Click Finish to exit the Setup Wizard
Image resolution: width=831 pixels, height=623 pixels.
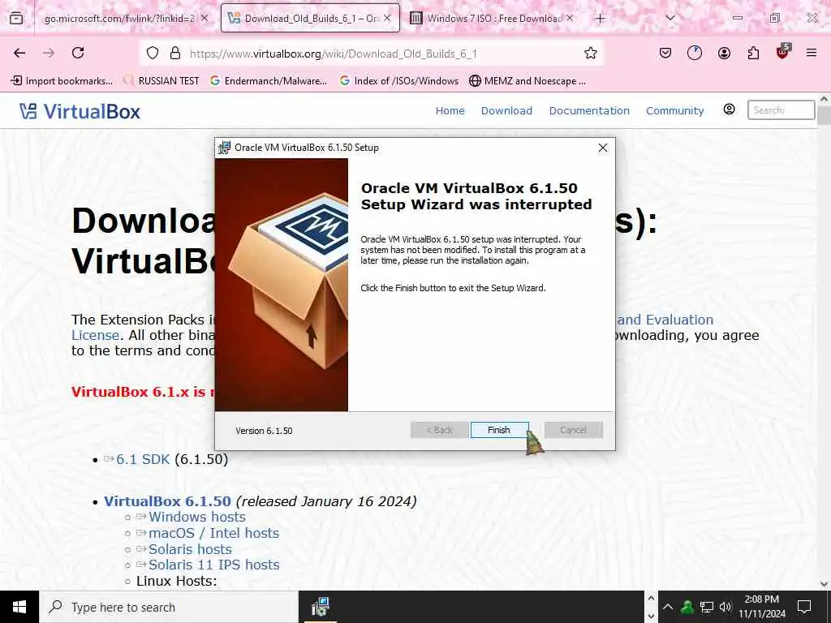[x=499, y=430]
